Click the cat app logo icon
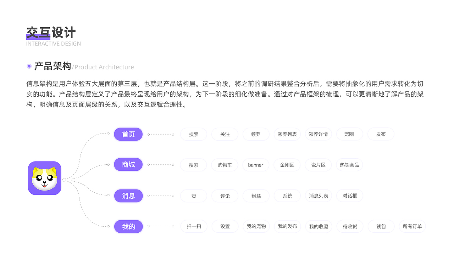 (44, 178)
